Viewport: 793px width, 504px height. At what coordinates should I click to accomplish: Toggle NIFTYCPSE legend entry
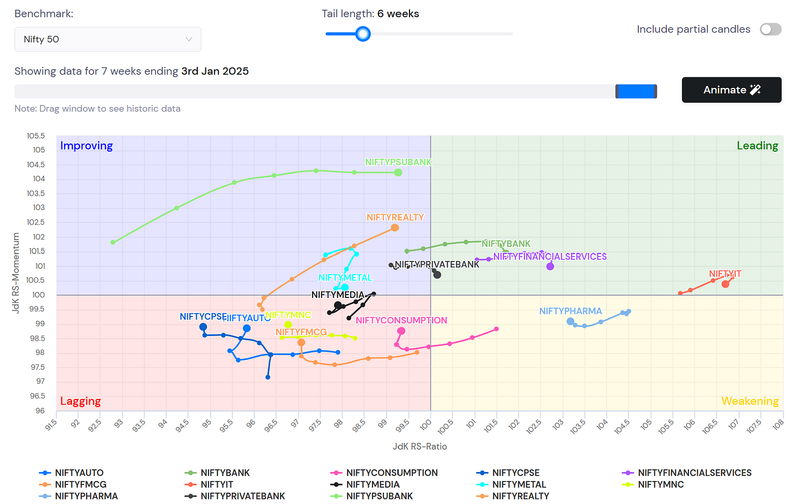(x=508, y=473)
